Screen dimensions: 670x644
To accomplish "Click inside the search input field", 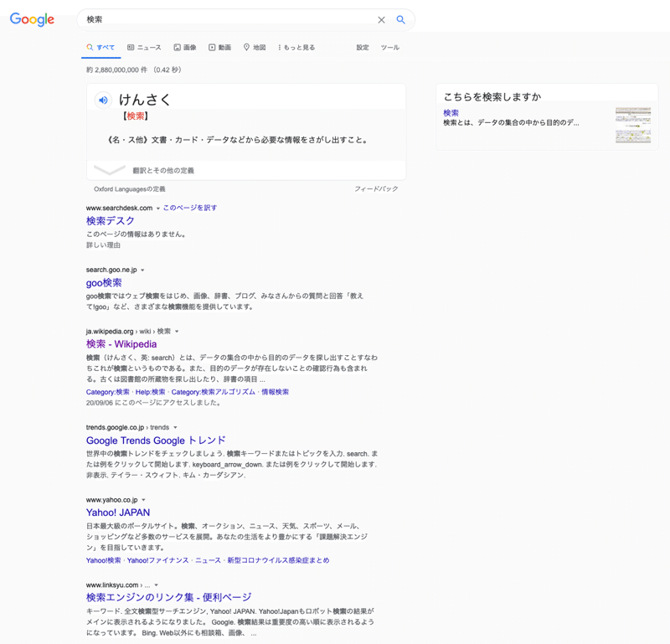I will [209, 19].
